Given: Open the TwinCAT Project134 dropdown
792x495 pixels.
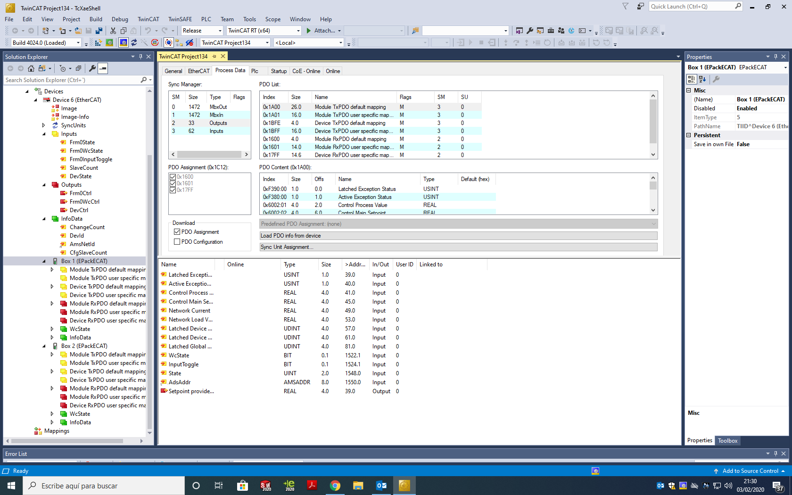Looking at the screenshot, I should tap(235, 43).
